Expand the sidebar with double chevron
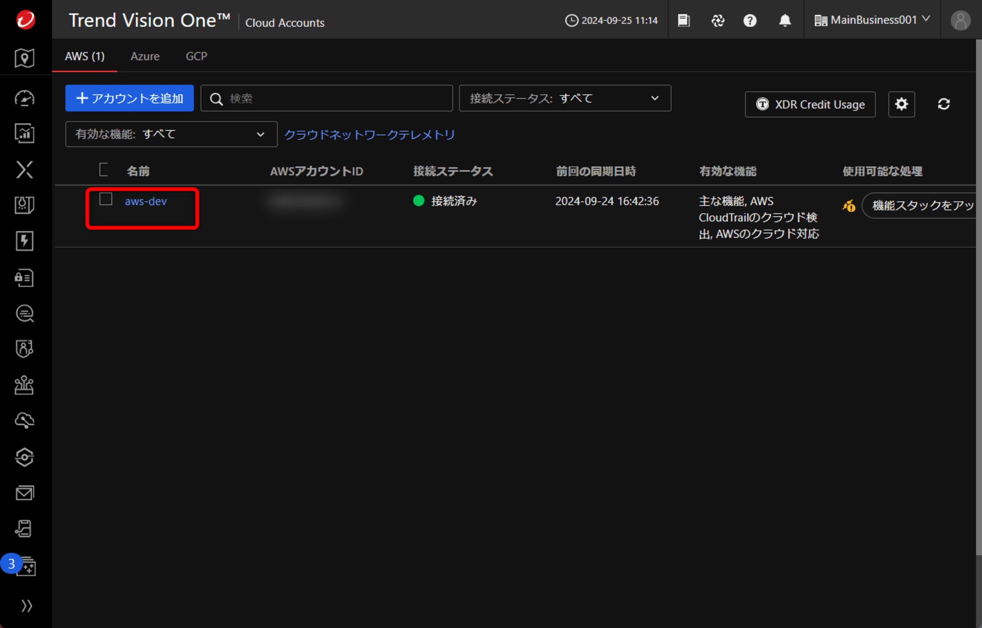The width and height of the screenshot is (982, 628). [27, 606]
